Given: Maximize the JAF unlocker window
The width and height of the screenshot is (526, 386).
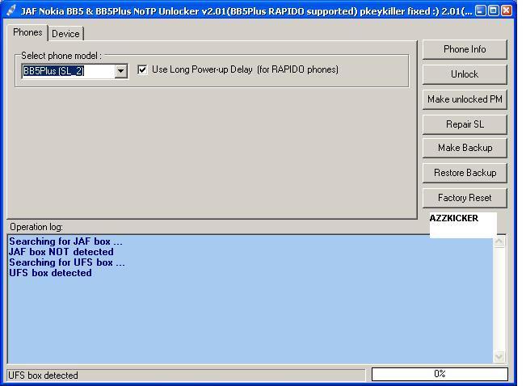Looking at the screenshot, I should tap(494, 10).
